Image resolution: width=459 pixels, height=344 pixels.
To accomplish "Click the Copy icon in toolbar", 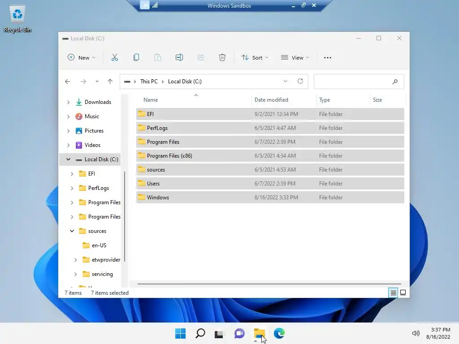I will click(x=136, y=58).
